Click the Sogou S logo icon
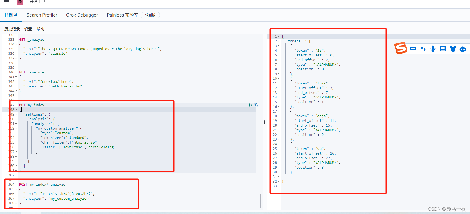The image size is (470, 214). coord(401,48)
